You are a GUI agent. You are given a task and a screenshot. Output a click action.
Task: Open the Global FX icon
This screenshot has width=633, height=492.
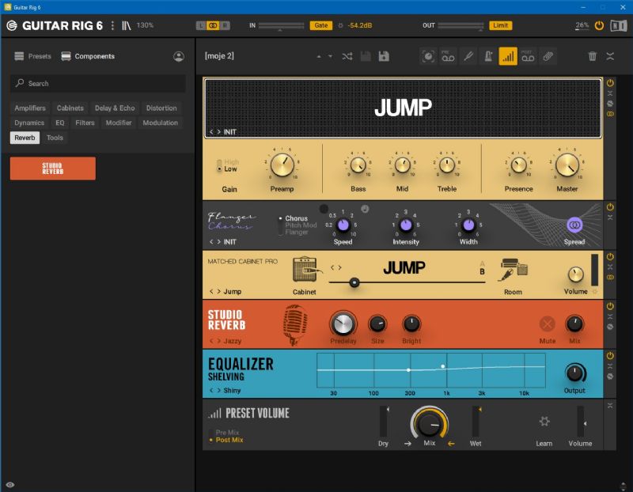[x=548, y=56]
